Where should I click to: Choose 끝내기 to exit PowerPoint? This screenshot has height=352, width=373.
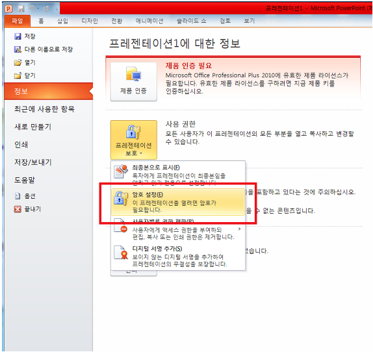pyautogui.click(x=32, y=209)
